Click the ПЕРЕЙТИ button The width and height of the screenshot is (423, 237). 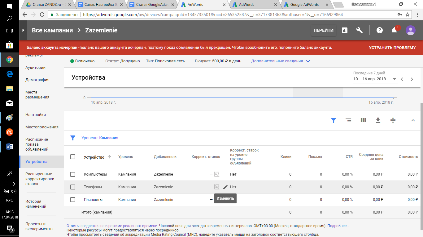coord(323,30)
